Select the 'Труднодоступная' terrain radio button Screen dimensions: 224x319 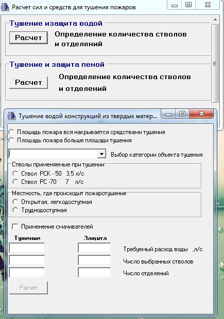[15, 210]
